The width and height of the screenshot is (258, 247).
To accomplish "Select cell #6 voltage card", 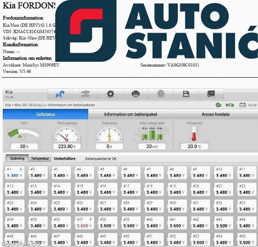I will coord(131,173).
